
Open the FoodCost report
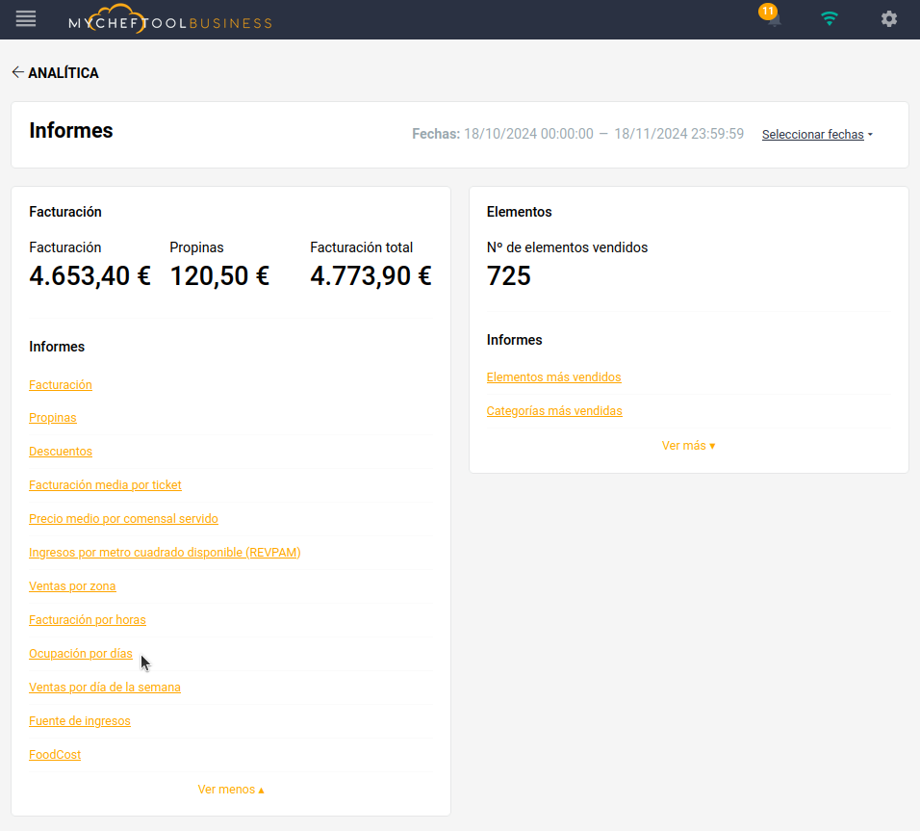[x=55, y=755]
